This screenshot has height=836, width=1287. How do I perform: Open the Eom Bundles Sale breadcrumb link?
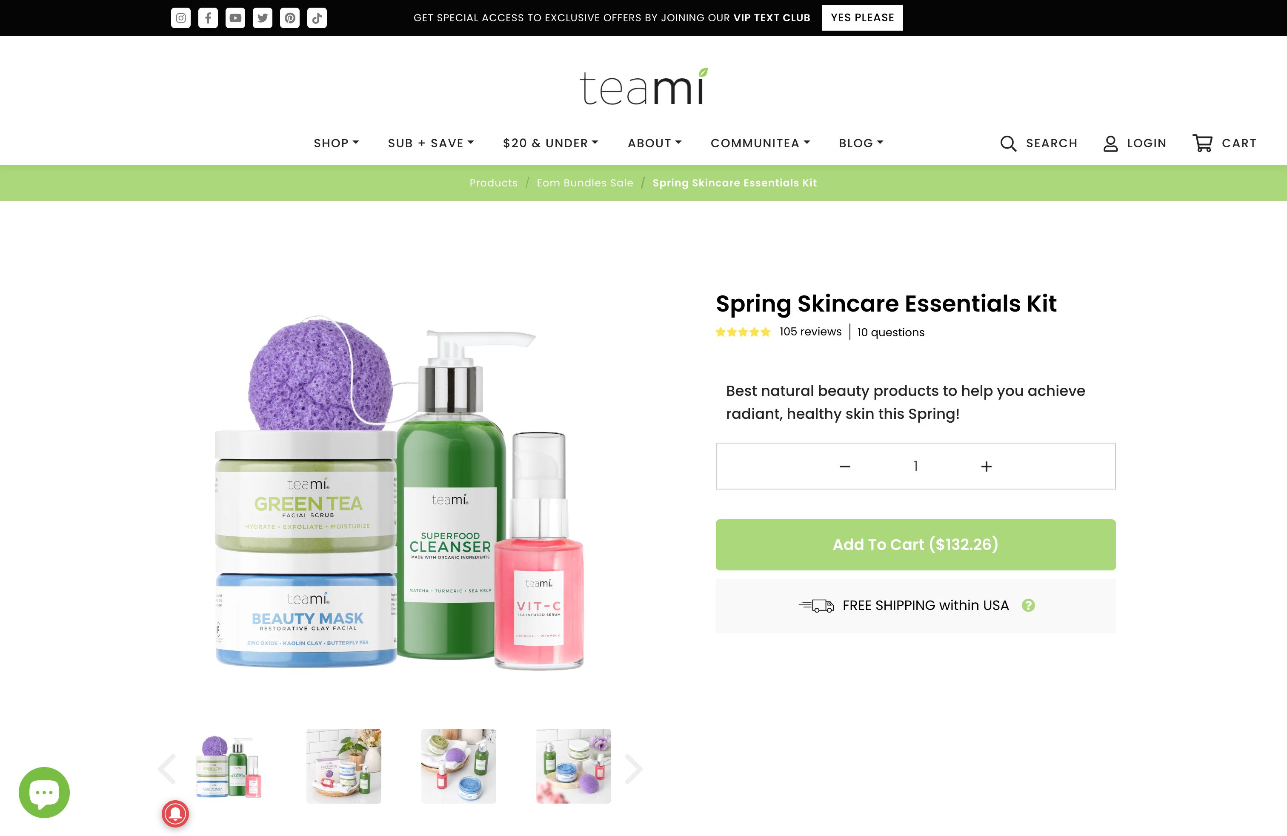585,183
